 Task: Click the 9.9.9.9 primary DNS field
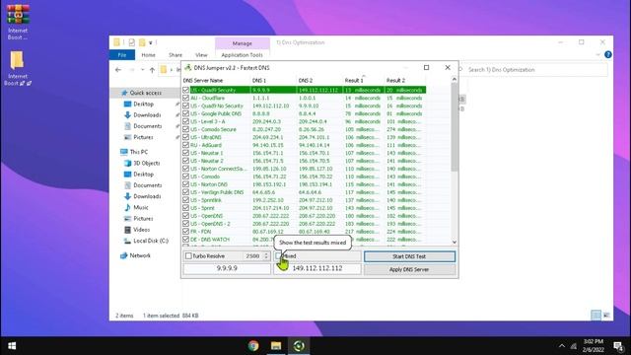[227, 268]
